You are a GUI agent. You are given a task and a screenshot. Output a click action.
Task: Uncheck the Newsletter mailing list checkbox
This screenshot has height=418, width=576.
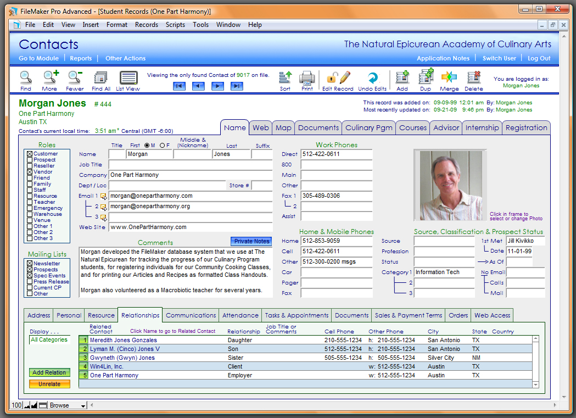coord(30,263)
